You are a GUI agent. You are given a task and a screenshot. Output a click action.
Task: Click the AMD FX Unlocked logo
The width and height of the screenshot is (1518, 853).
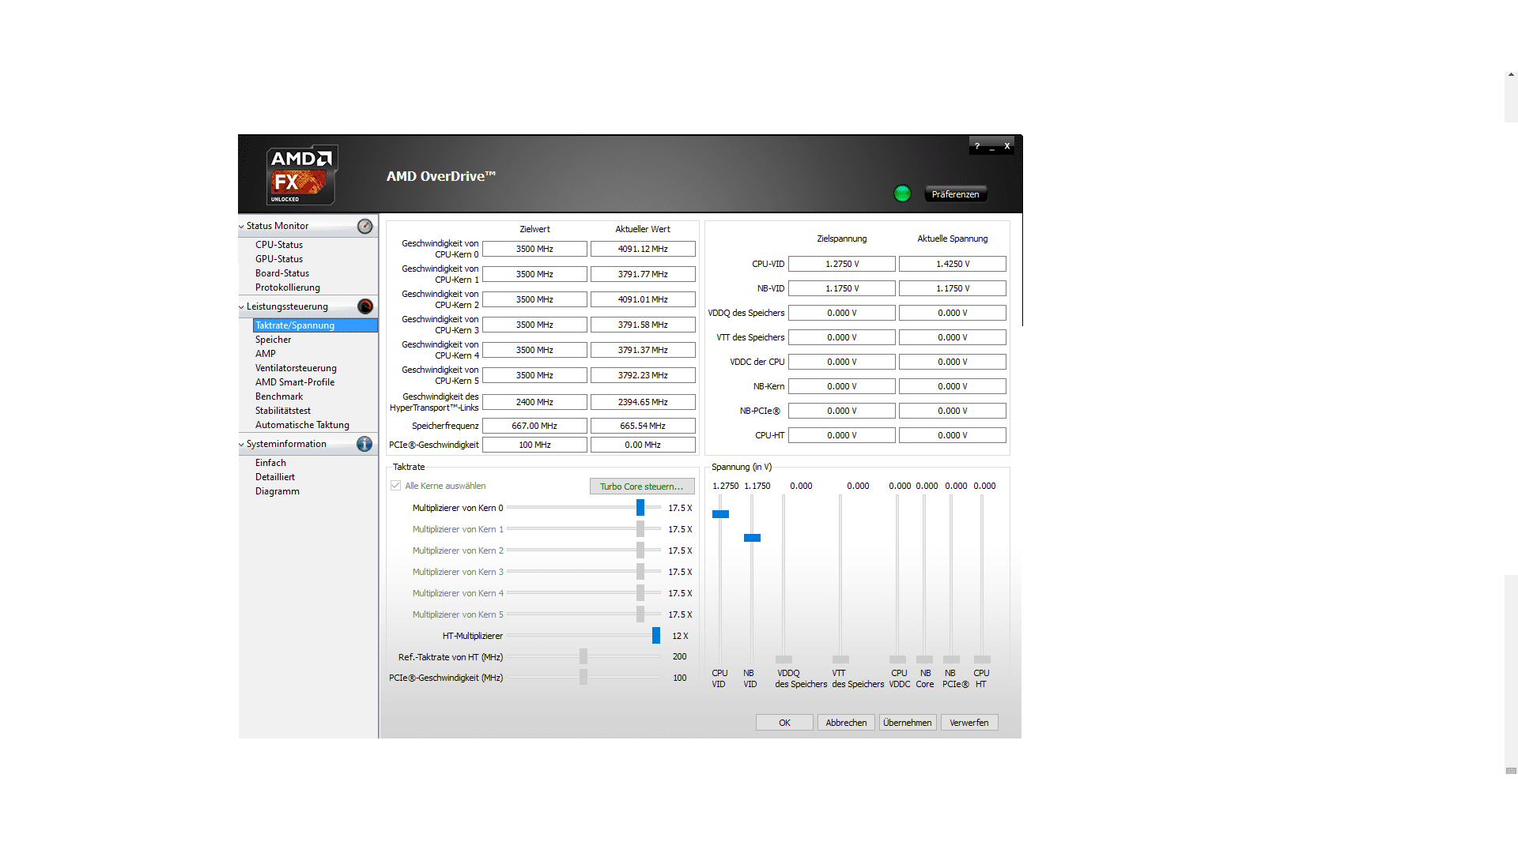pyautogui.click(x=301, y=175)
